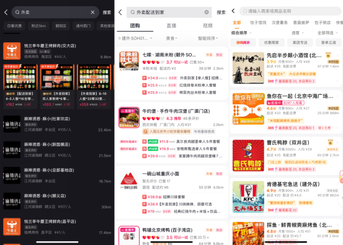Toggle the 通州西门 filter chip
This screenshot has height=245, width=343.
83,26
